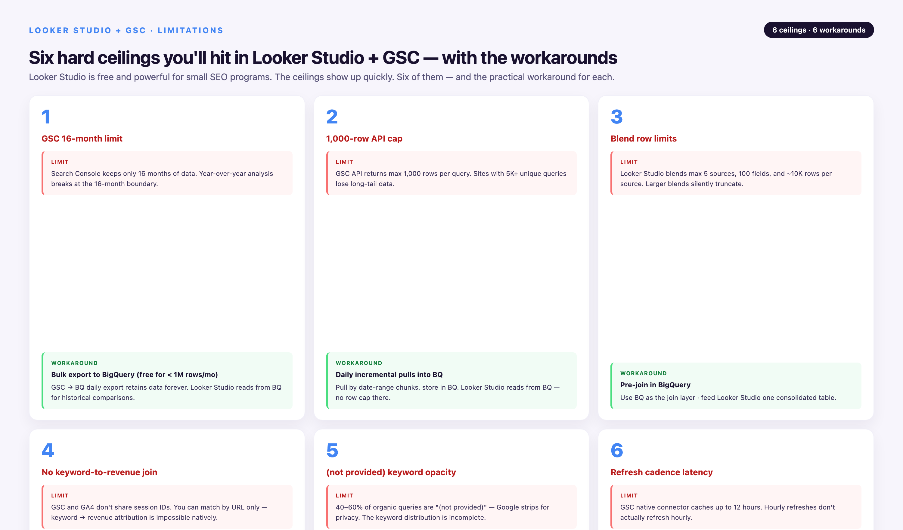Viewport: 903px width, 530px height.
Task: Select 'Pre-join in BigQuery' heading
Action: pos(655,385)
